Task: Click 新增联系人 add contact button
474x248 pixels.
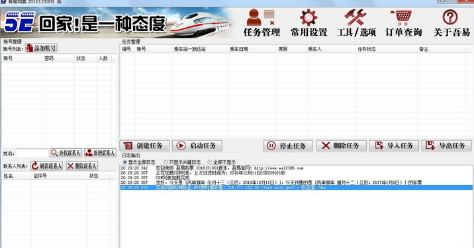Action: coord(100,153)
